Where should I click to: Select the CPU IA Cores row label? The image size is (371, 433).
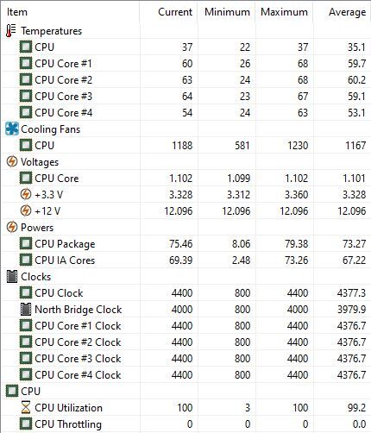point(65,260)
